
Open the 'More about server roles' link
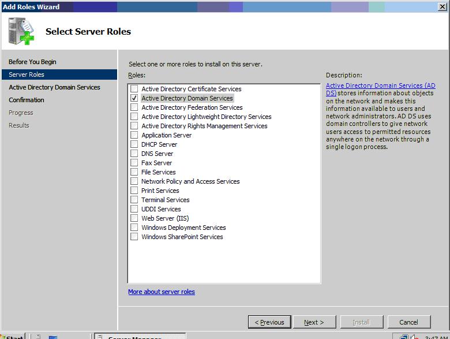pyautogui.click(x=162, y=292)
